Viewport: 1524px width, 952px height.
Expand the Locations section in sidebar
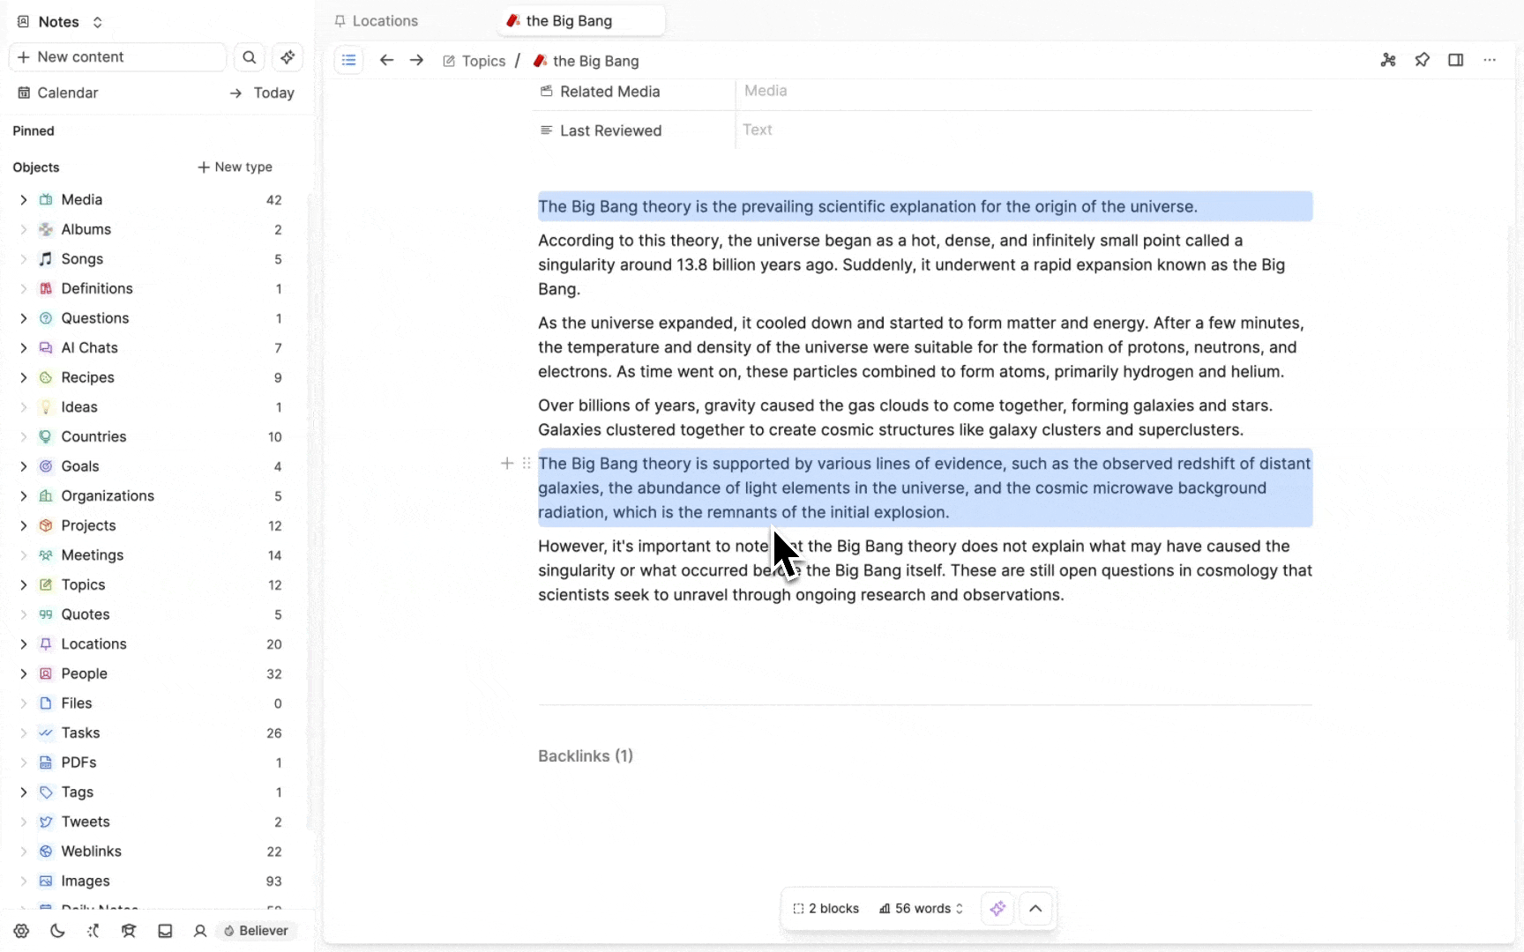pos(23,644)
